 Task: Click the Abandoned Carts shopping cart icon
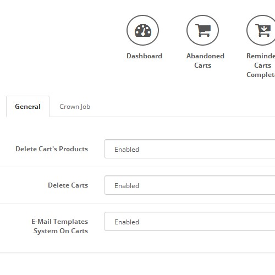click(203, 30)
